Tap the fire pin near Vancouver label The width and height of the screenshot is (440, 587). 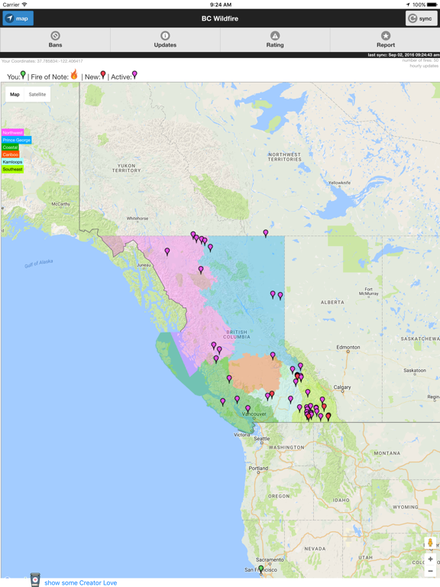tap(247, 409)
